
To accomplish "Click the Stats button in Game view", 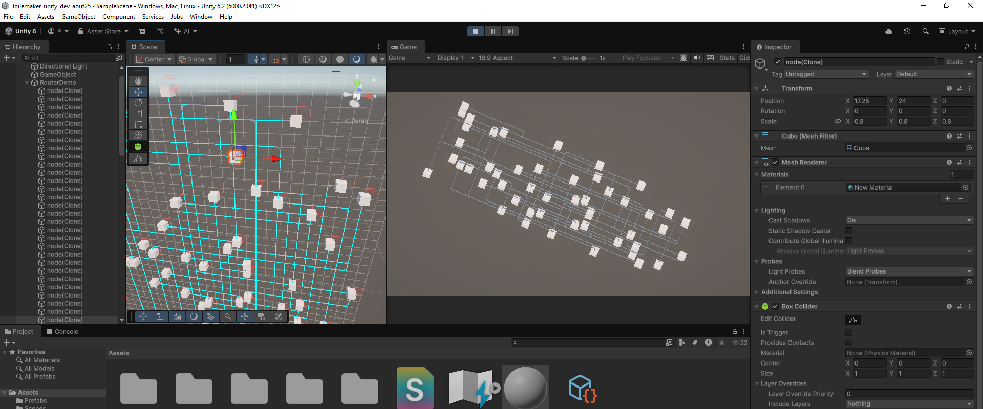I will point(727,58).
